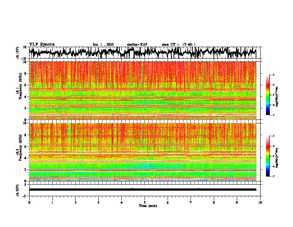Click the ch.1 colorbar log(PSD) units label
Screen dimensions: 293x227
tap(277, 96)
